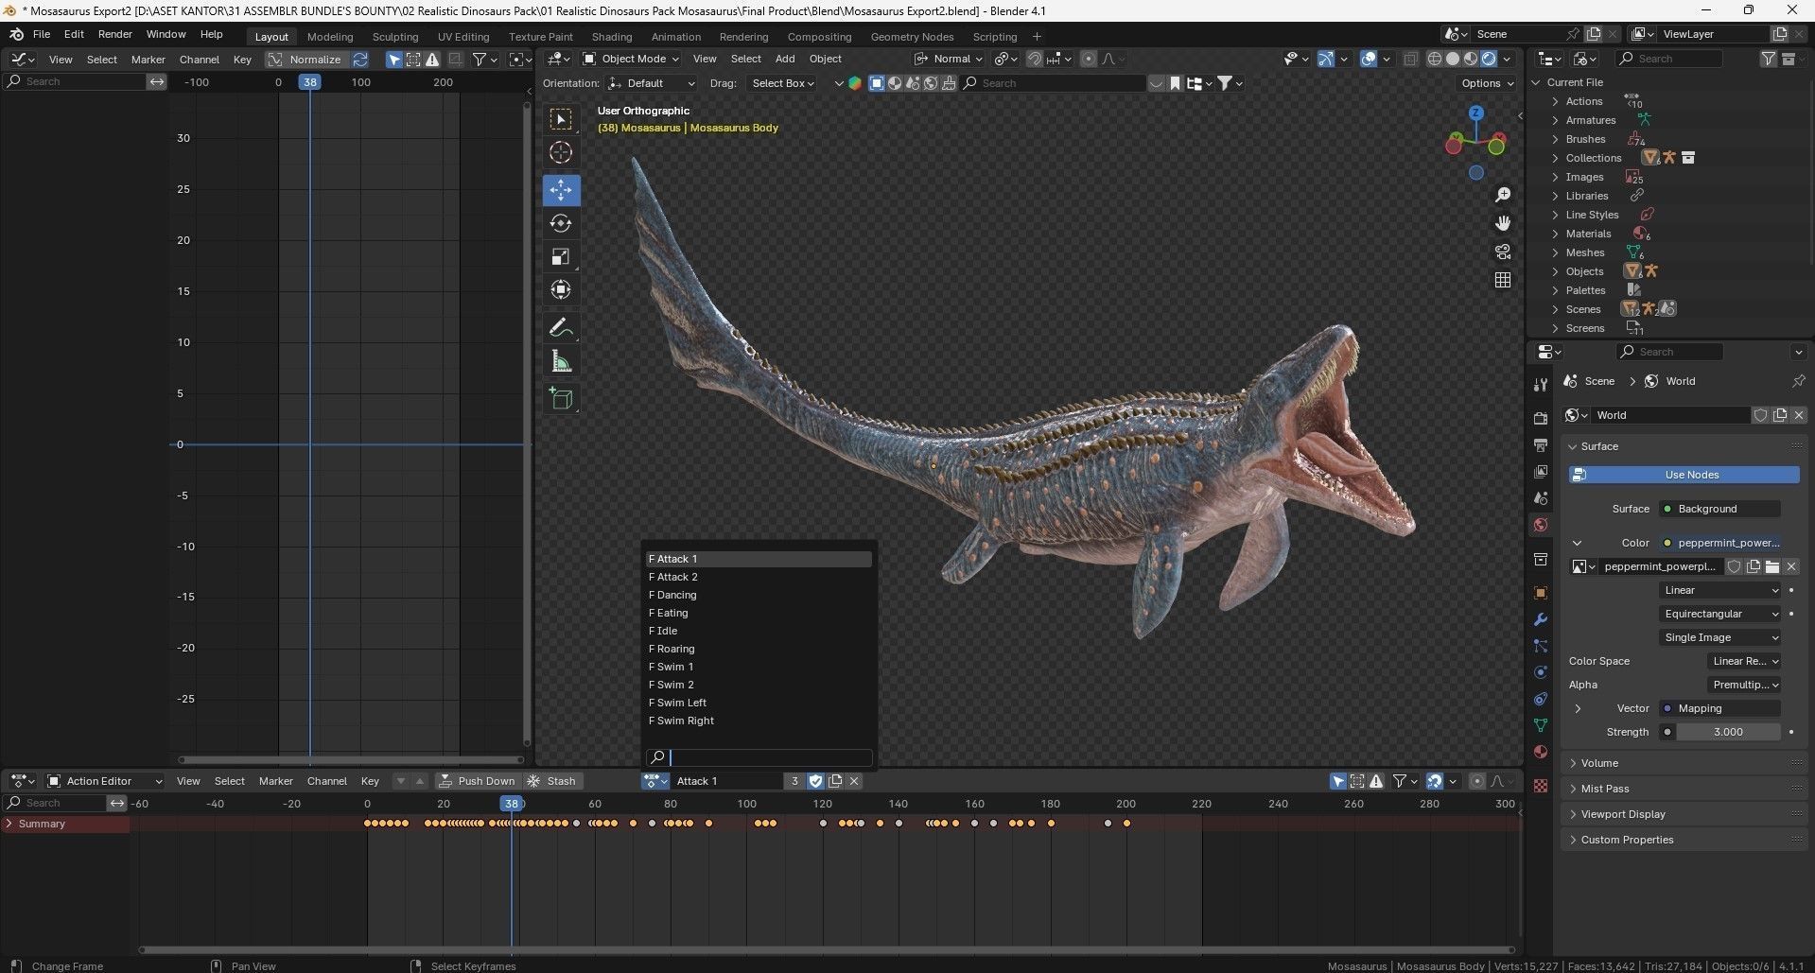Toggle viewport overlays display

point(1369,59)
